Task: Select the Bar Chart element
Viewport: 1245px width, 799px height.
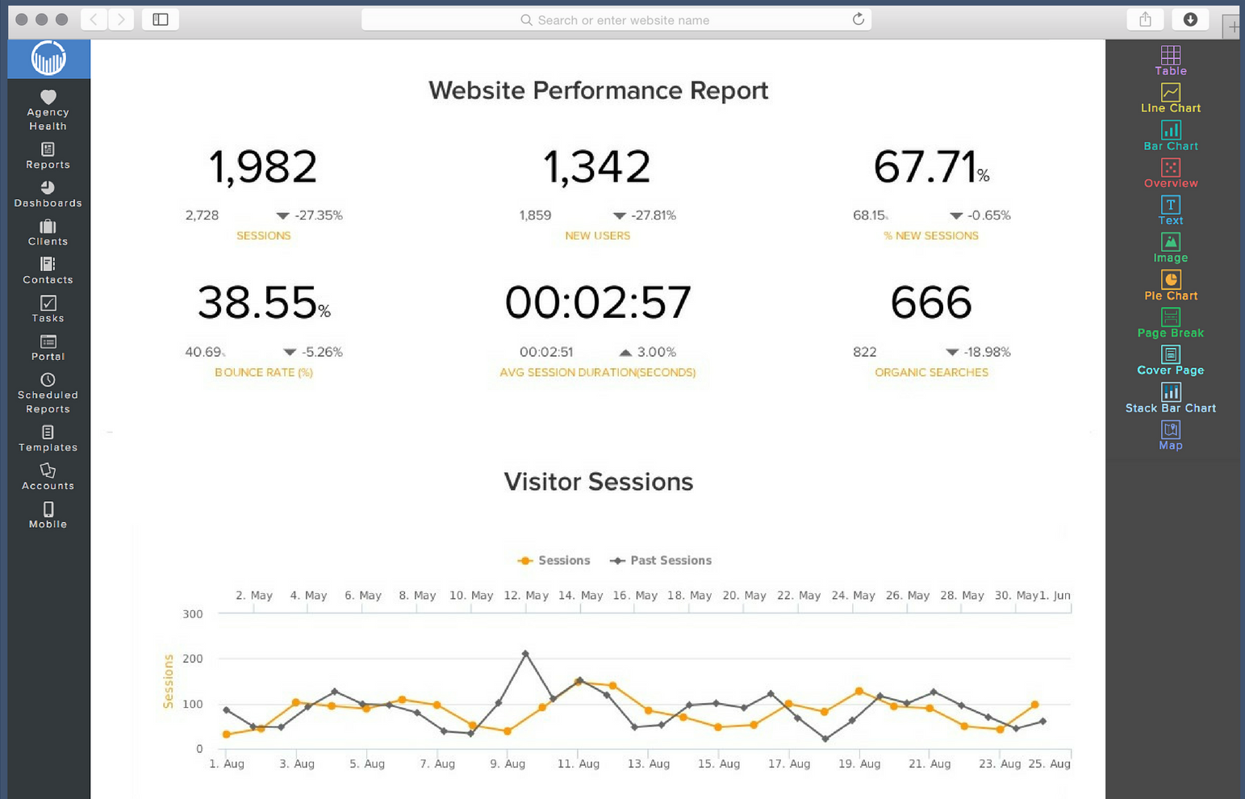Action: tap(1171, 135)
